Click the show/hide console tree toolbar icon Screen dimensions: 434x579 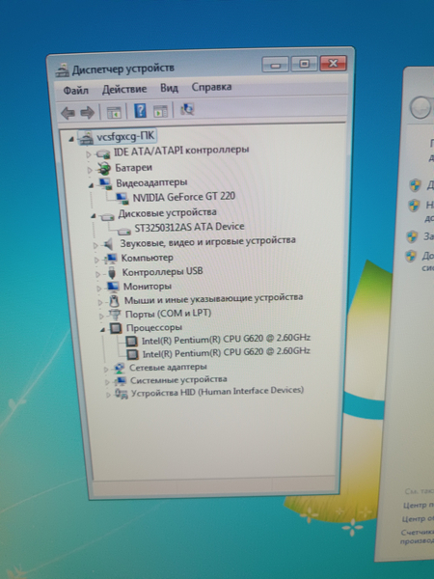coord(114,112)
